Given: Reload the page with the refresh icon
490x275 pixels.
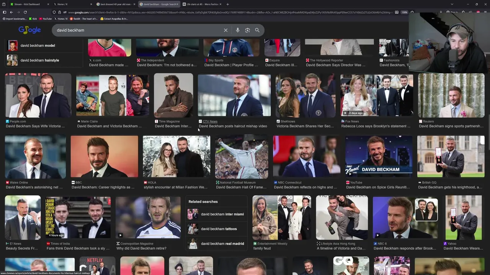Looking at the screenshot, I should click(x=25, y=12).
